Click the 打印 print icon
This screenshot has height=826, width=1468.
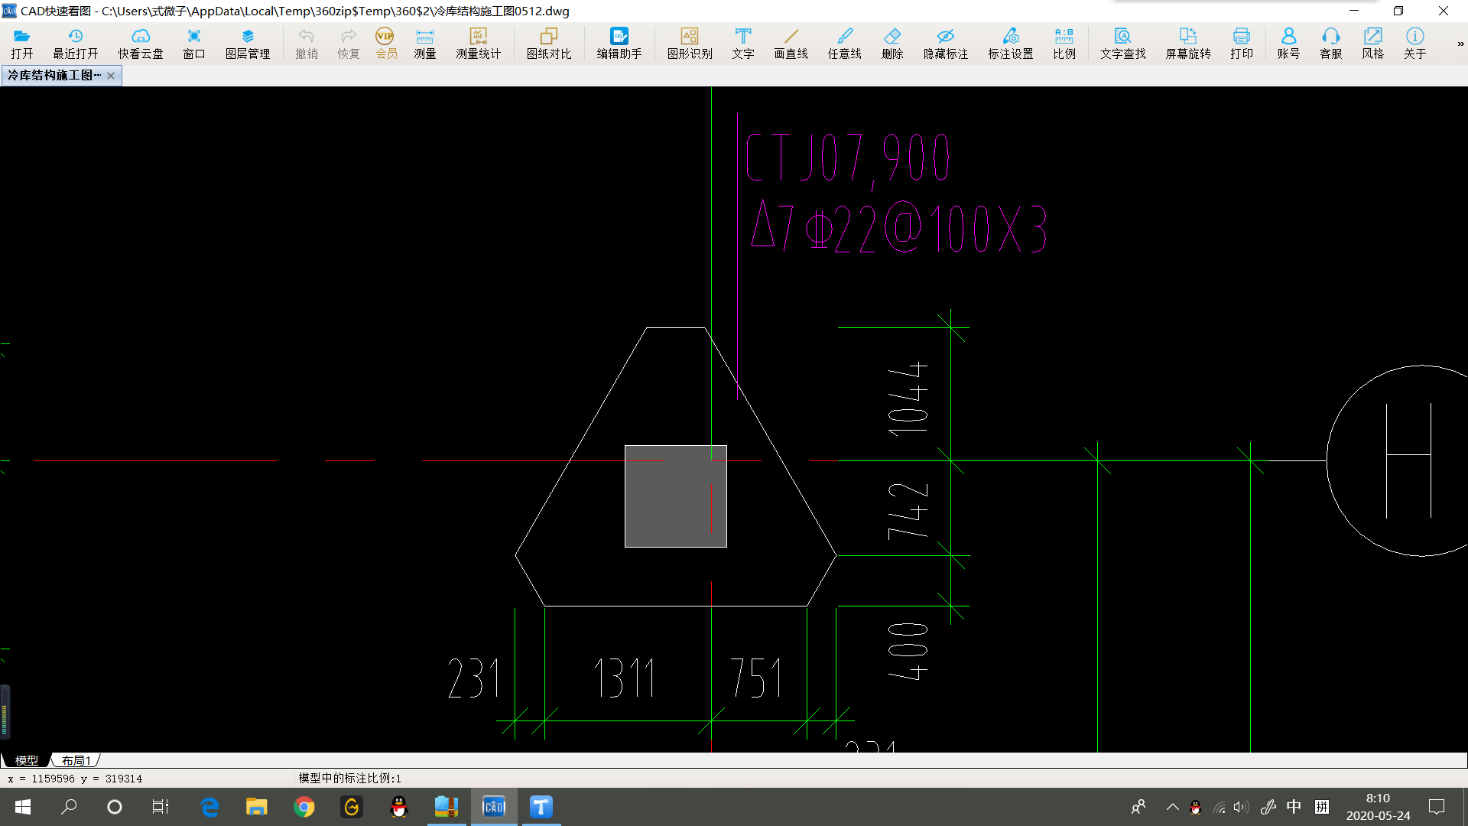[1242, 44]
